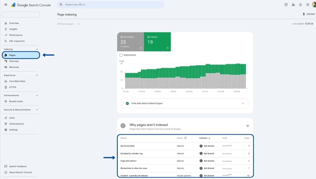Collapse the Experience section

(37, 75)
